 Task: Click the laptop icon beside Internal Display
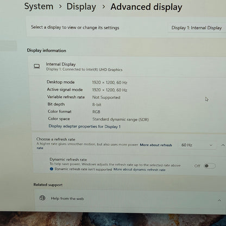tap(37, 66)
